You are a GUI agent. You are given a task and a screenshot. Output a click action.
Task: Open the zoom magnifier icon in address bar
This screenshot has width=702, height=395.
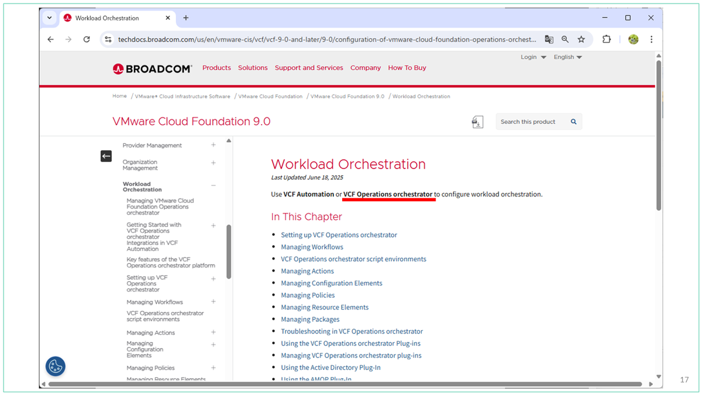click(565, 39)
